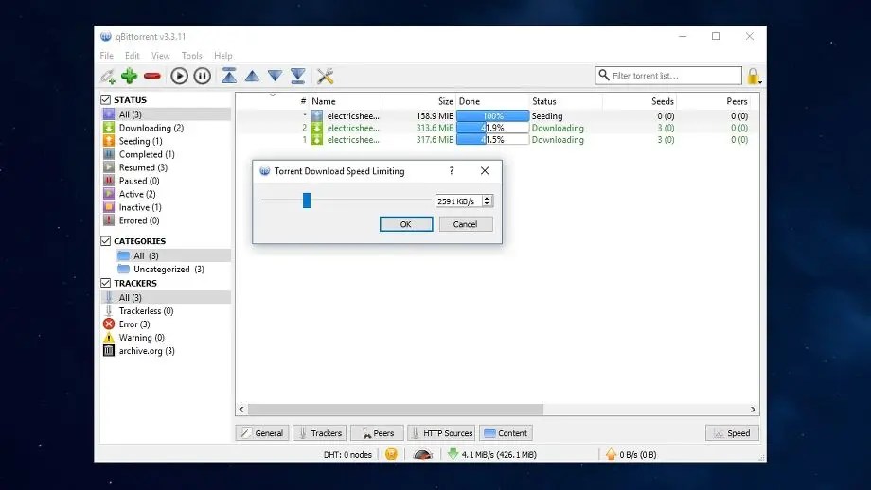
Task: Decrease speed limit with spinner down arrow
Action: pyautogui.click(x=487, y=203)
